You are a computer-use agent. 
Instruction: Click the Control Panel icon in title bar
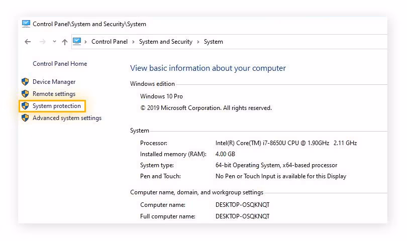click(x=26, y=24)
